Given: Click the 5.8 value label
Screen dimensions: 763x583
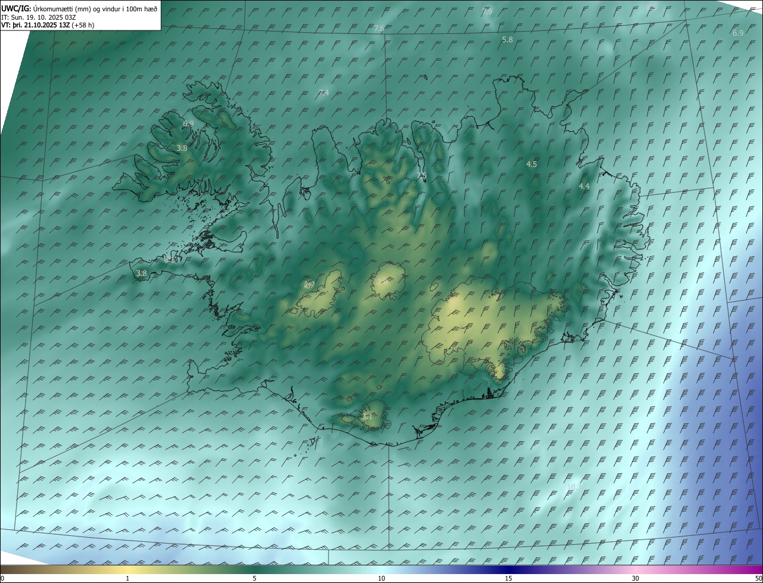Looking at the screenshot, I should [507, 39].
